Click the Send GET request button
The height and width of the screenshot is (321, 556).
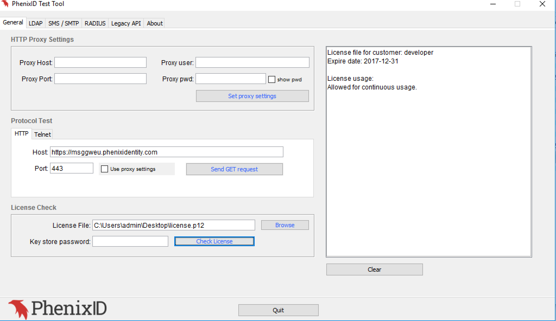tap(235, 169)
